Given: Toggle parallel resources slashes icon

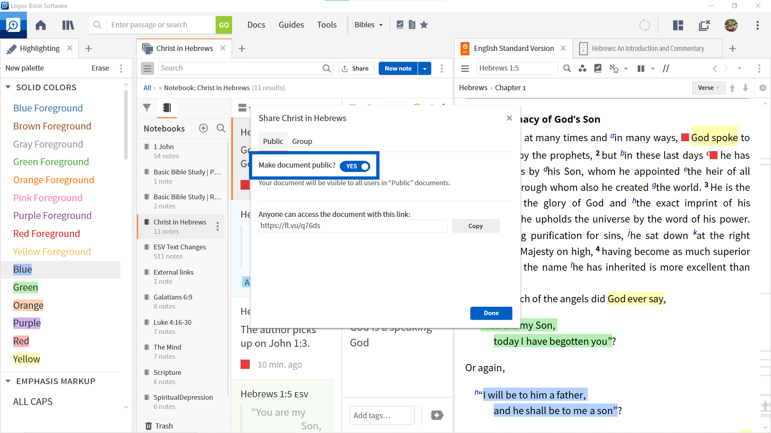Looking at the screenshot, I should click(x=666, y=69).
